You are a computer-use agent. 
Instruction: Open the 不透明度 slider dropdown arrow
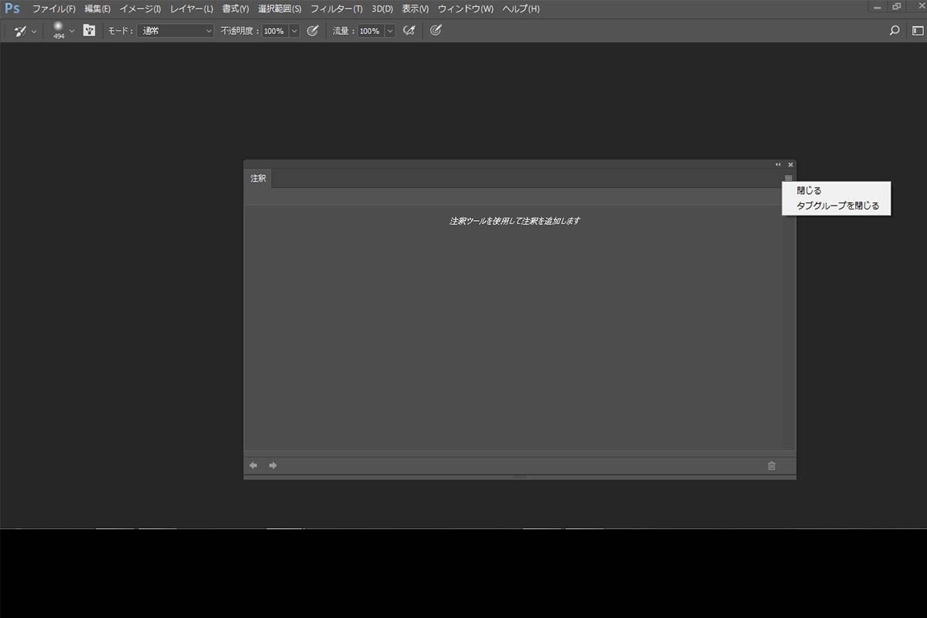pyautogui.click(x=294, y=31)
